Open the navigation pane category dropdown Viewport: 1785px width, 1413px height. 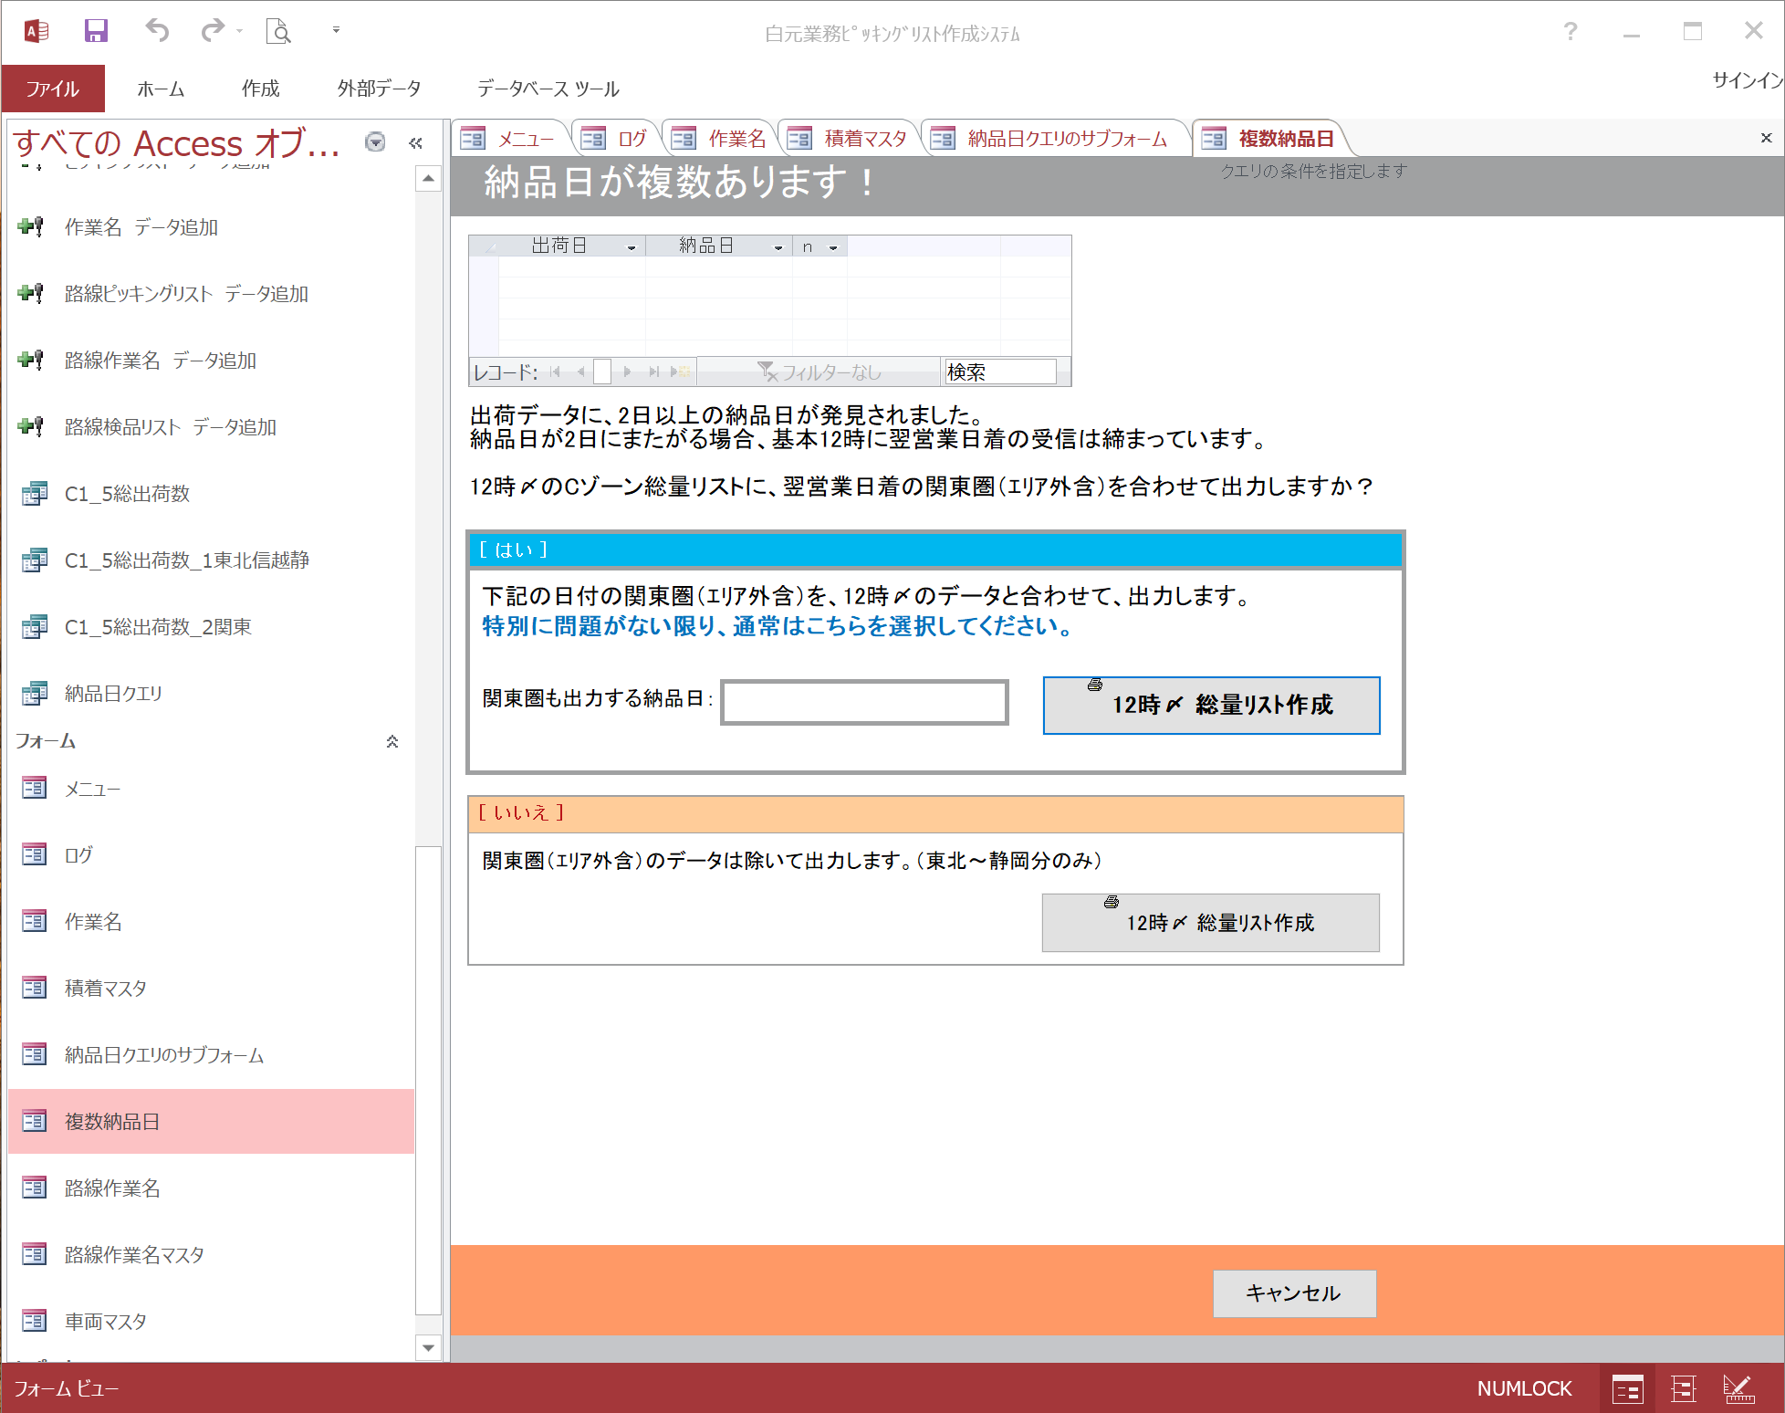375,142
